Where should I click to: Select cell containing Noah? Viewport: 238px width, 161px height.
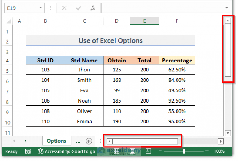pos(84,101)
